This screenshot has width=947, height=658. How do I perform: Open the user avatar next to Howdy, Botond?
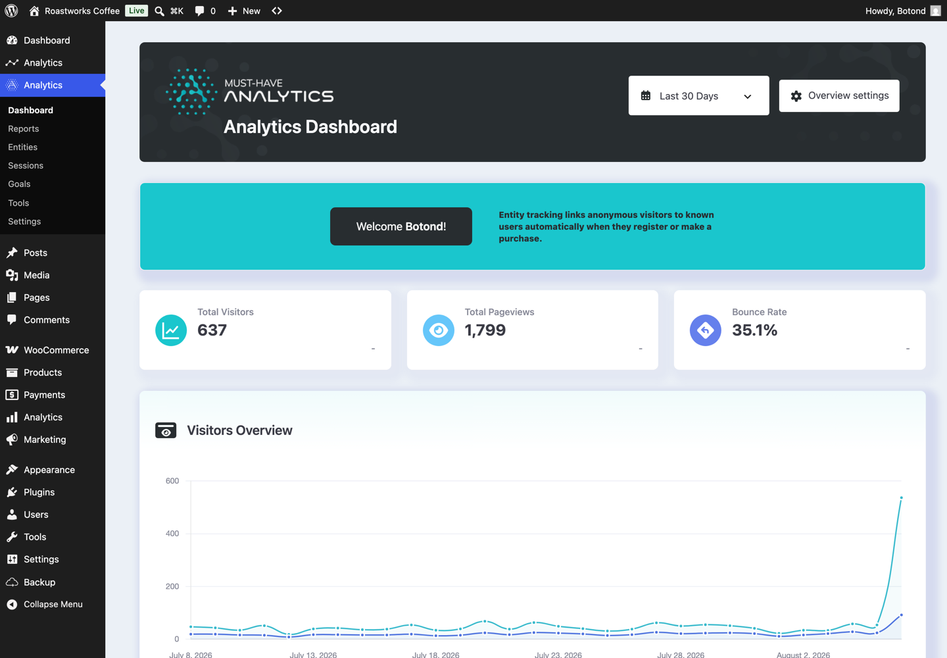[935, 11]
